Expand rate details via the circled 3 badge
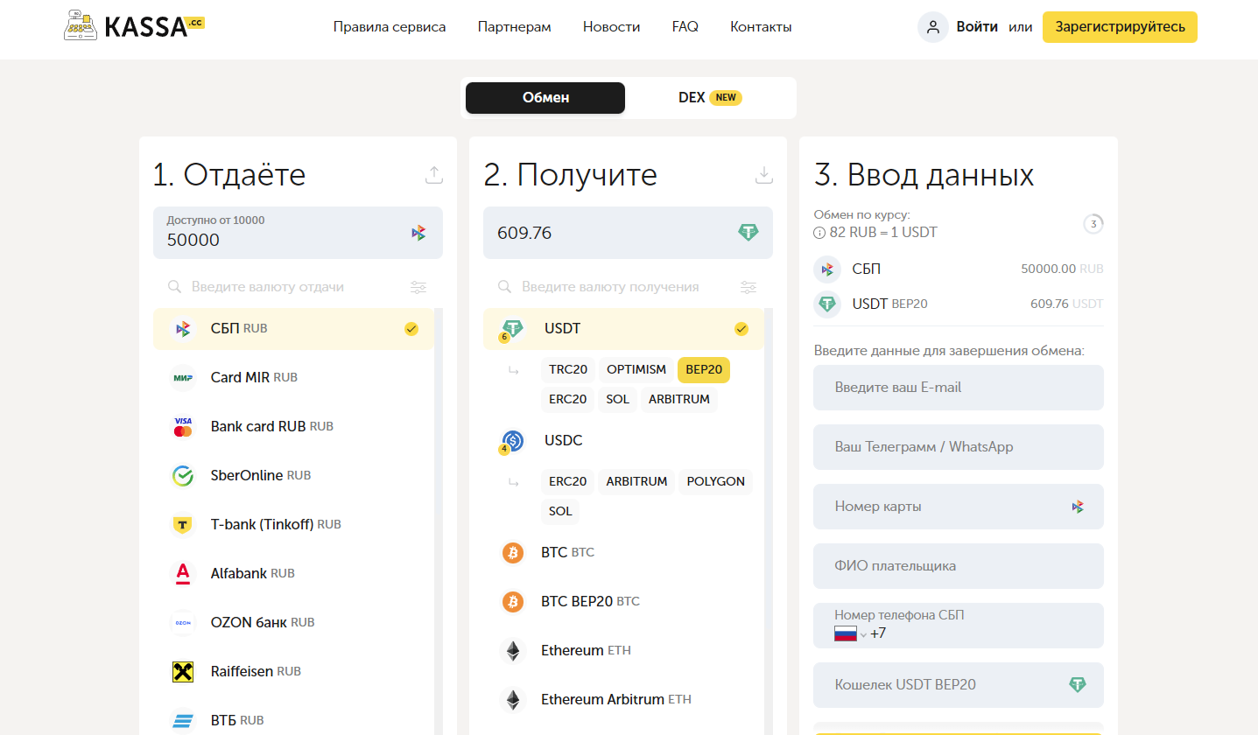Image resolution: width=1258 pixels, height=735 pixels. (x=1093, y=224)
